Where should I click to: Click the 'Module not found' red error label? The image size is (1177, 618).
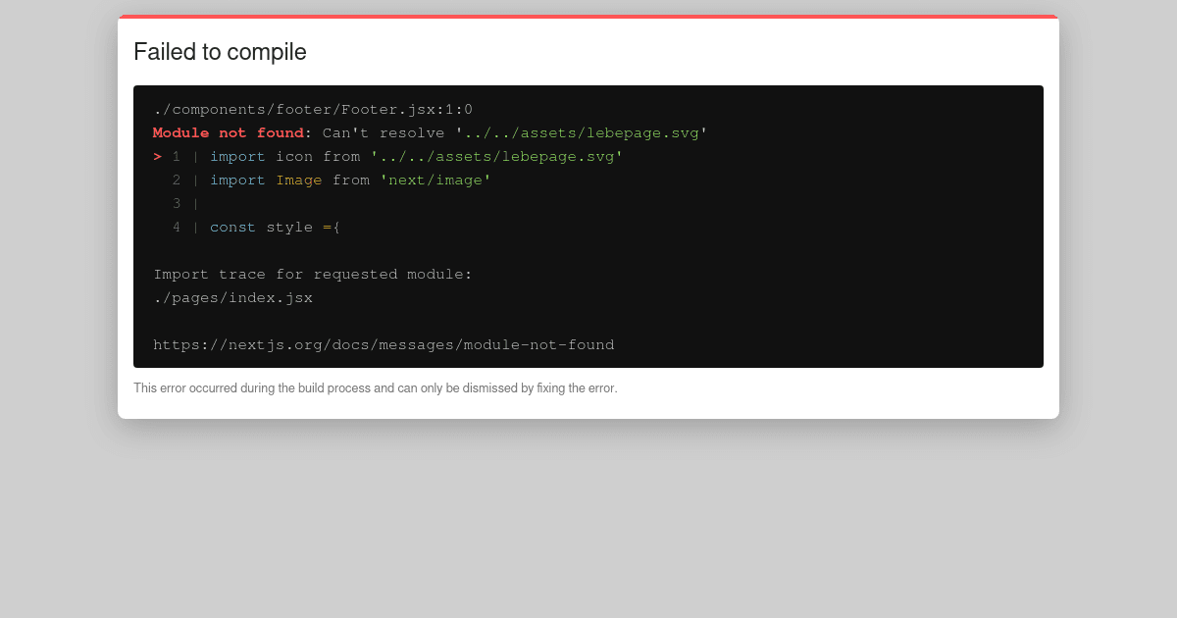click(226, 132)
